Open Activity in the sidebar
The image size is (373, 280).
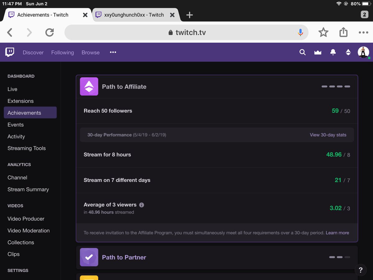(x=16, y=136)
